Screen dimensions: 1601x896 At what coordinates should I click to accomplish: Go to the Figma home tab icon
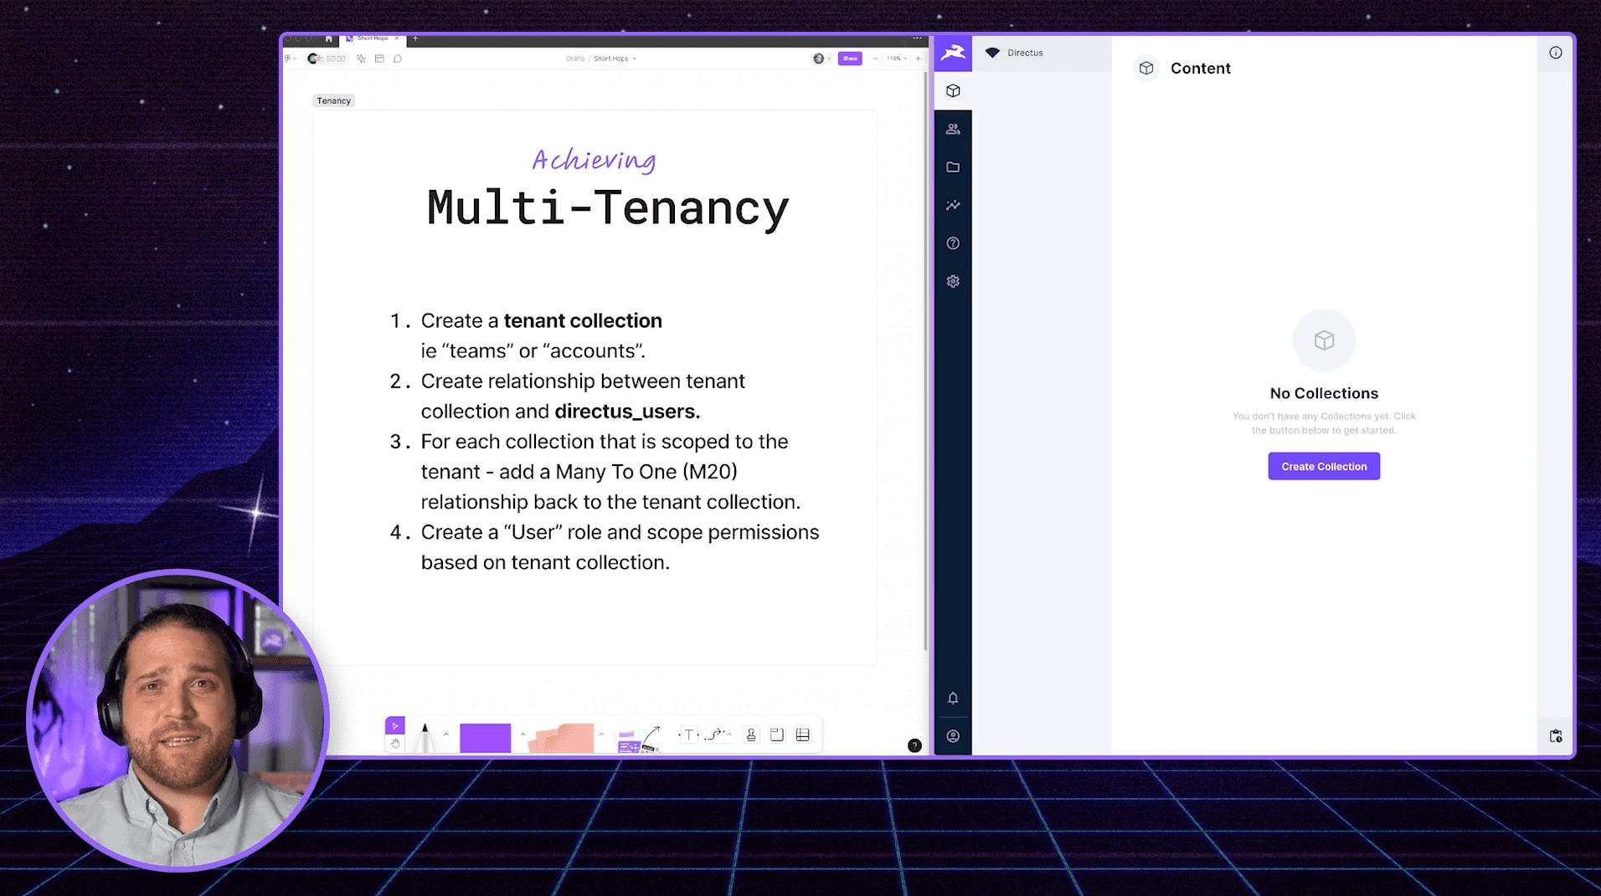pos(328,38)
